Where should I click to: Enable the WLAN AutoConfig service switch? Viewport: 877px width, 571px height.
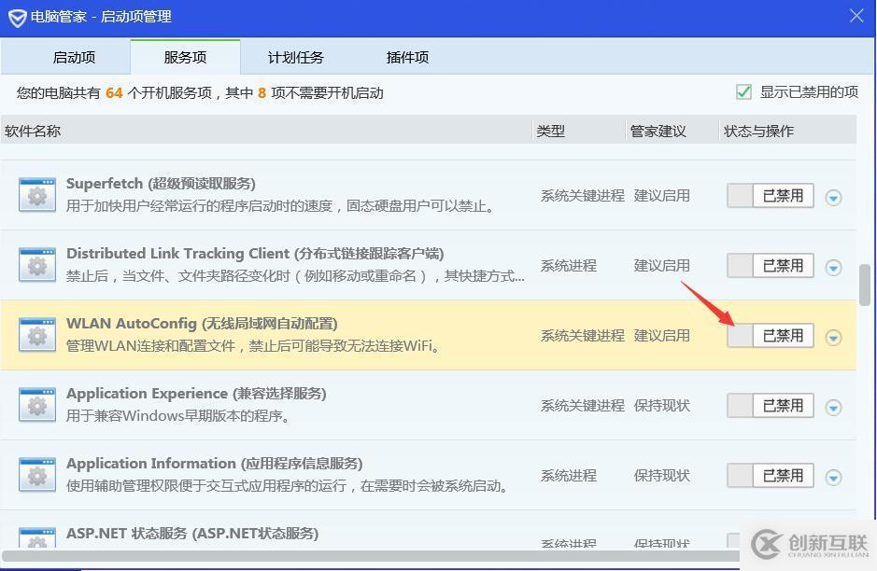pyautogui.click(x=771, y=335)
